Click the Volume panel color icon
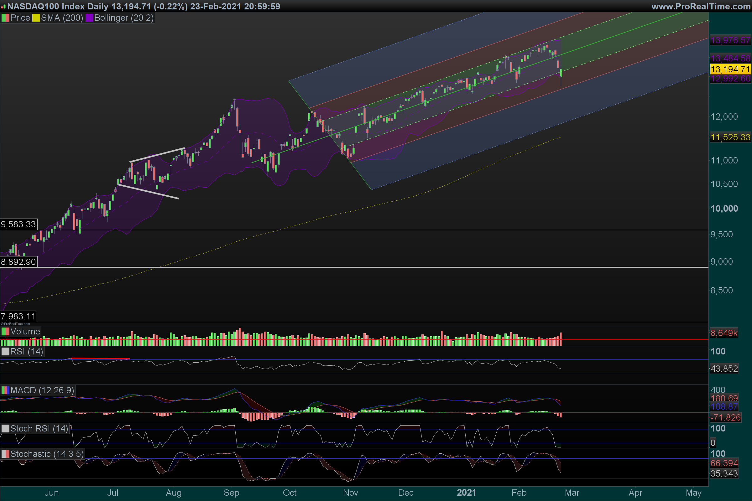The width and height of the screenshot is (752, 501). (x=5, y=331)
